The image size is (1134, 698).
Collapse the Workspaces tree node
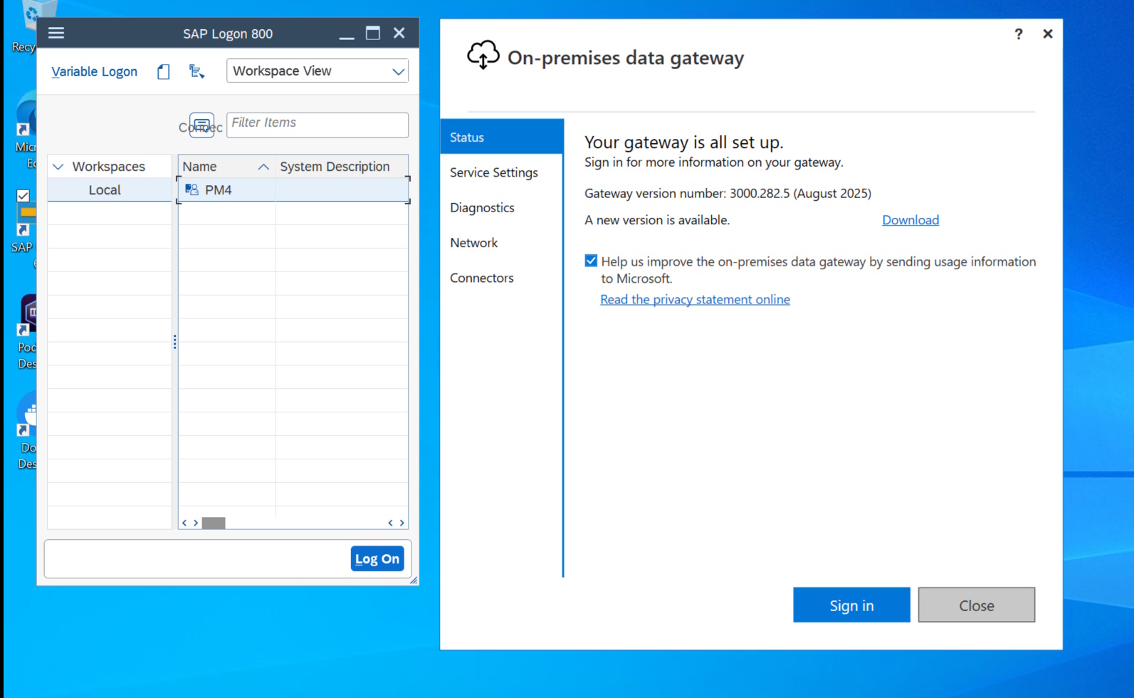tap(58, 167)
